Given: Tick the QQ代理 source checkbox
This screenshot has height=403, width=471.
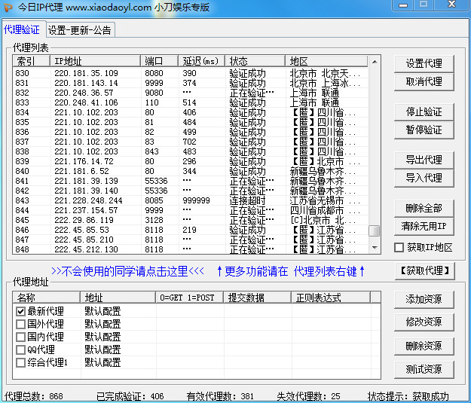Looking at the screenshot, I should [20, 350].
